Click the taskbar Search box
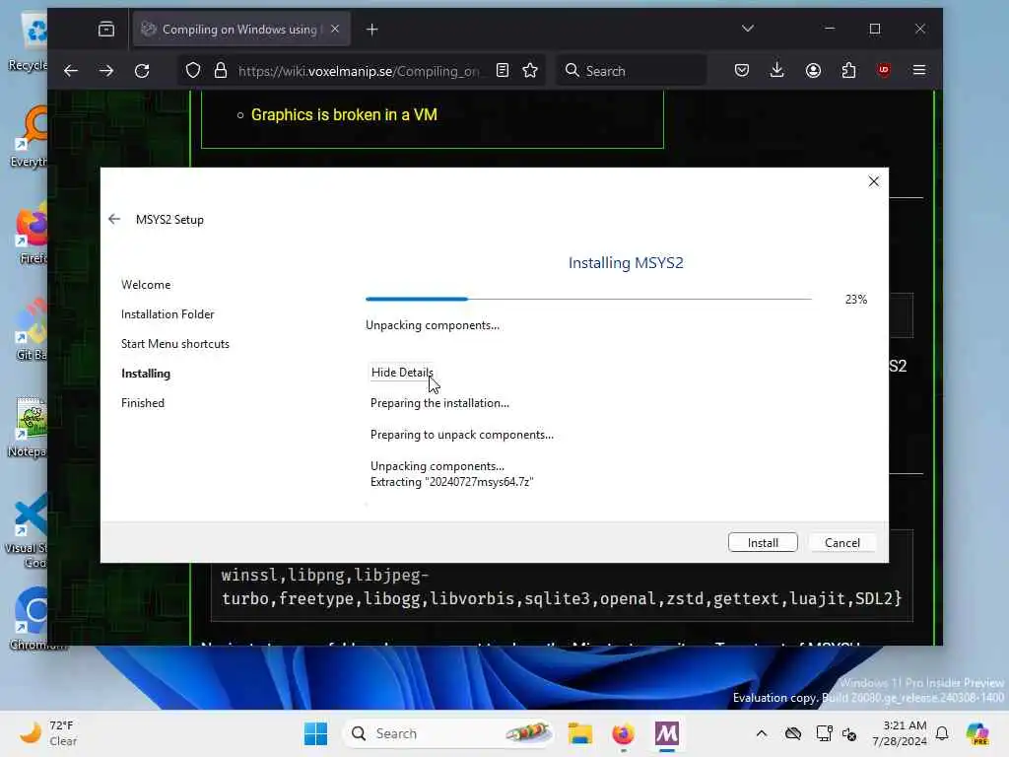The height and width of the screenshot is (757, 1009). (449, 733)
